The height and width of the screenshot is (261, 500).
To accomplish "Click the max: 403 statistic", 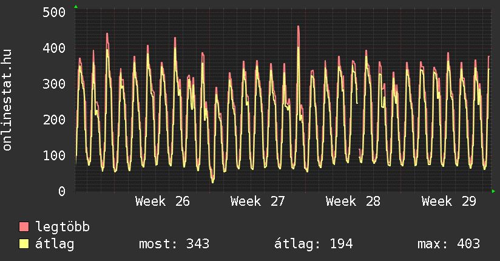I will coord(448,244).
